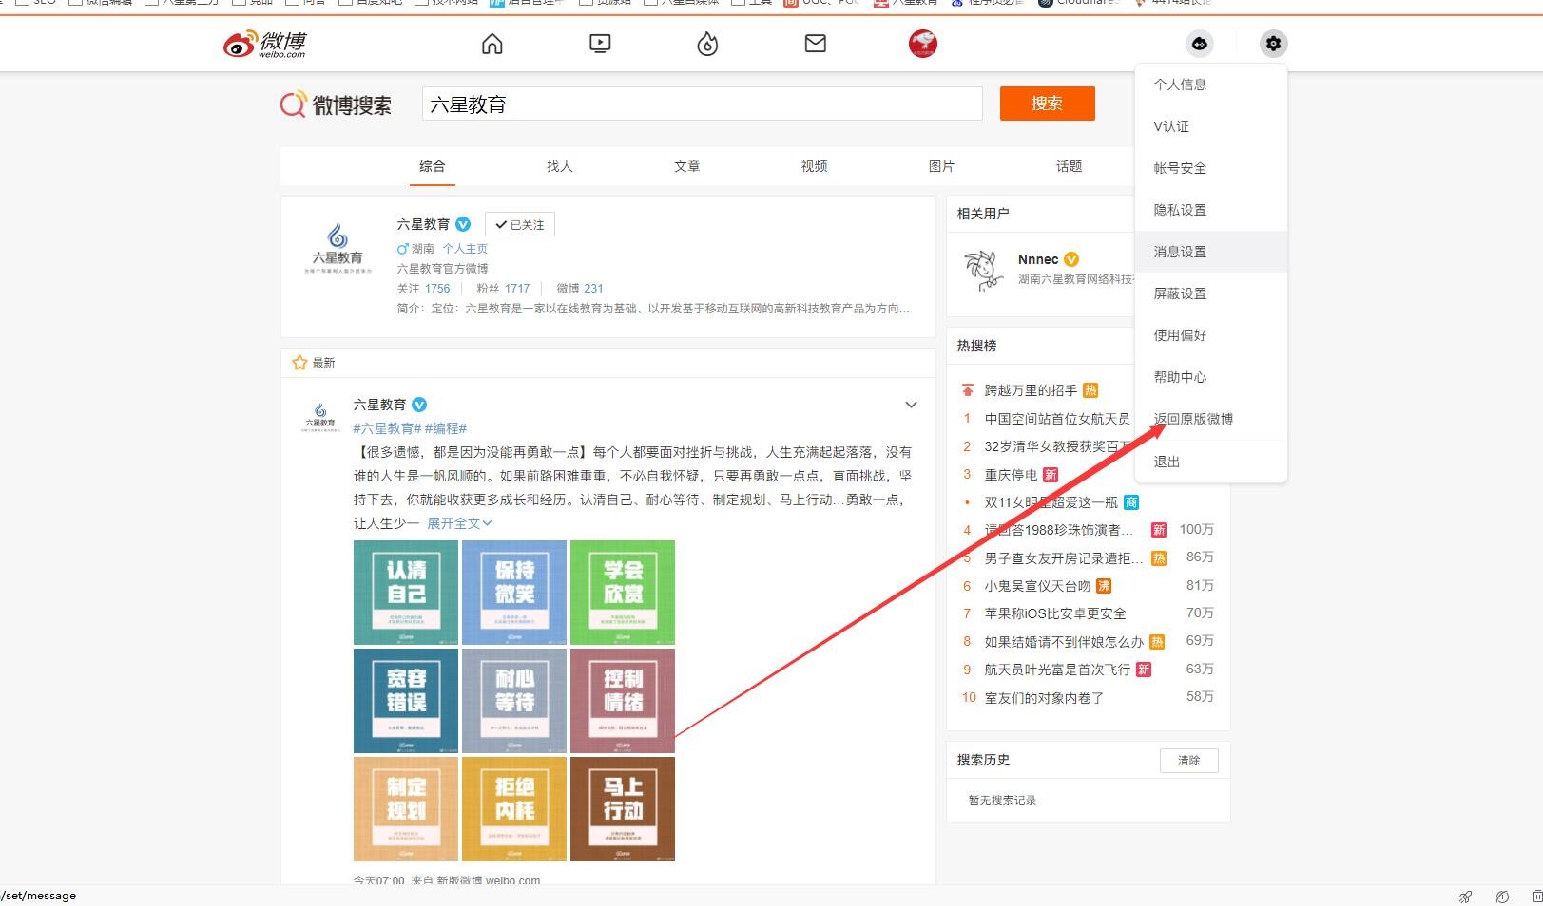Select 个人信息 in settings menu

tap(1211, 85)
